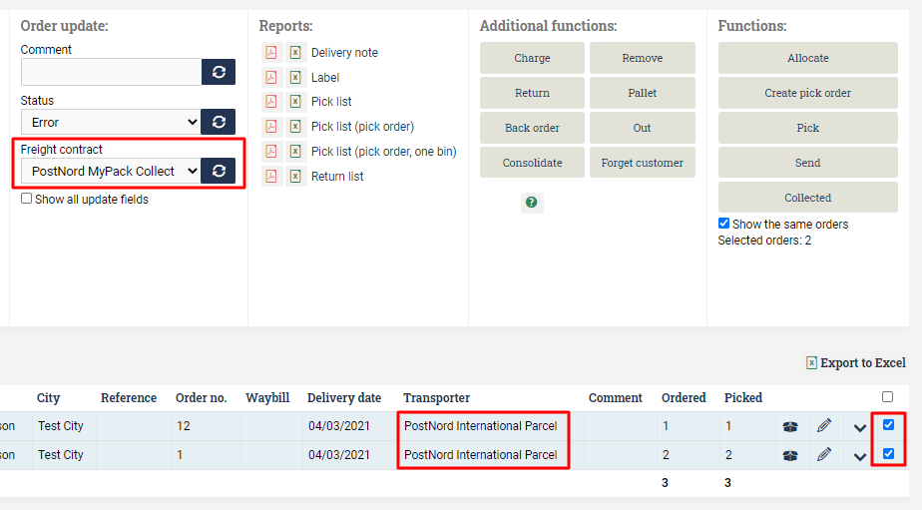This screenshot has height=510, width=922.
Task: Open Label PDF report
Action: point(271,77)
